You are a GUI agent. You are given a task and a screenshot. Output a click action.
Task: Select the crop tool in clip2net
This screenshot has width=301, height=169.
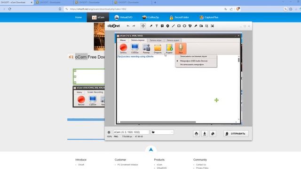tap(207, 26)
